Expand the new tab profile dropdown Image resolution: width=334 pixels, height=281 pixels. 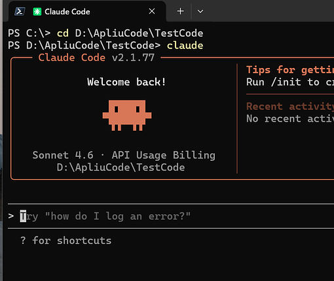point(200,11)
